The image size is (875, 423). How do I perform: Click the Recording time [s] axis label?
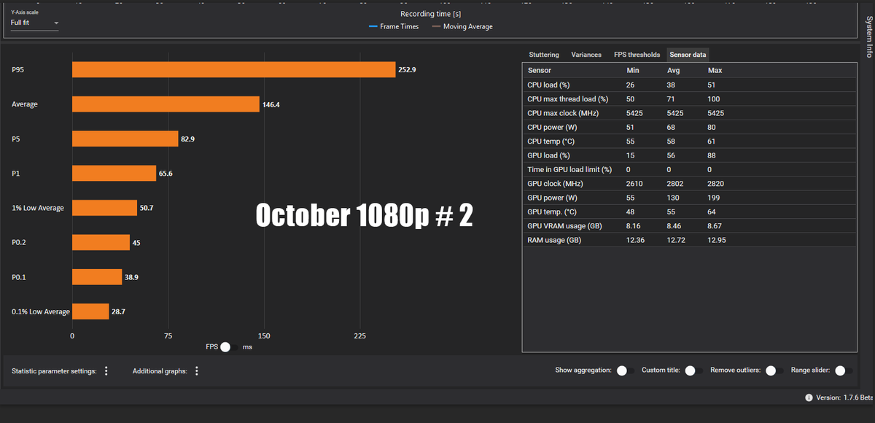pos(431,13)
